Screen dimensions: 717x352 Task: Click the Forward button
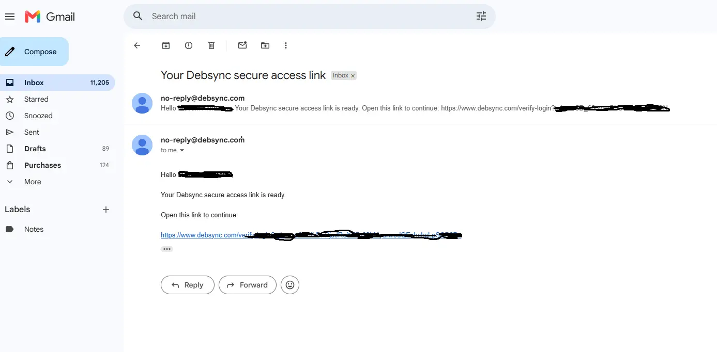pos(248,285)
